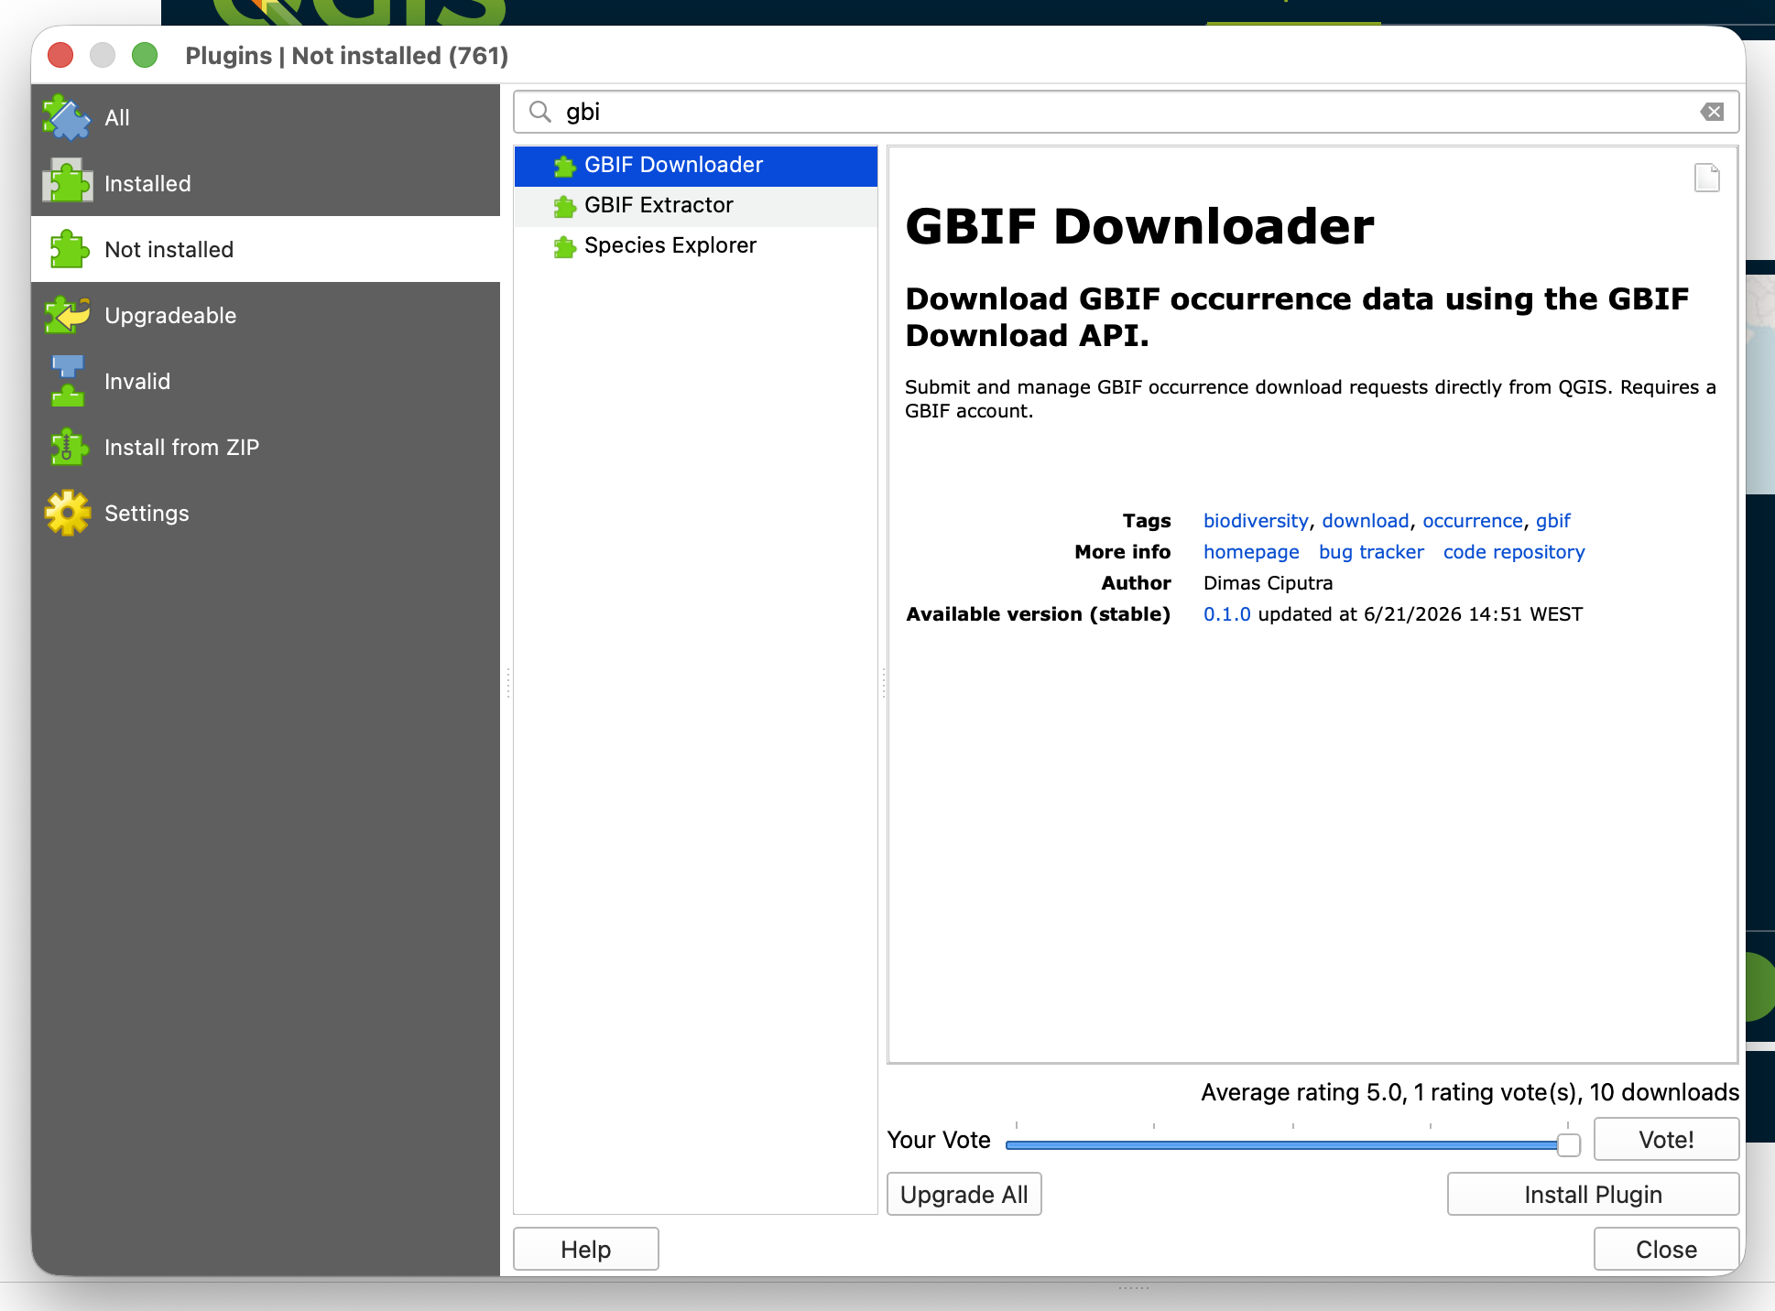Open the Settings tab

(266, 513)
